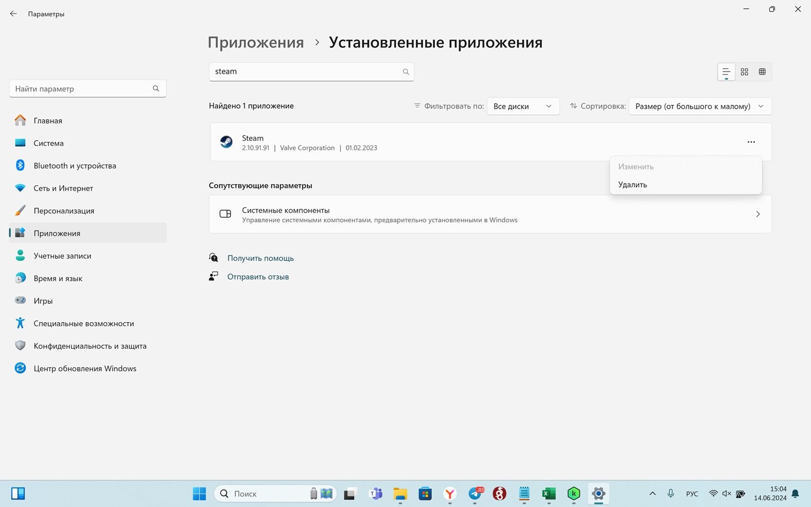This screenshot has height=507, width=811.
Task: Click the Steam install date 01.02.2023
Action: tap(362, 148)
